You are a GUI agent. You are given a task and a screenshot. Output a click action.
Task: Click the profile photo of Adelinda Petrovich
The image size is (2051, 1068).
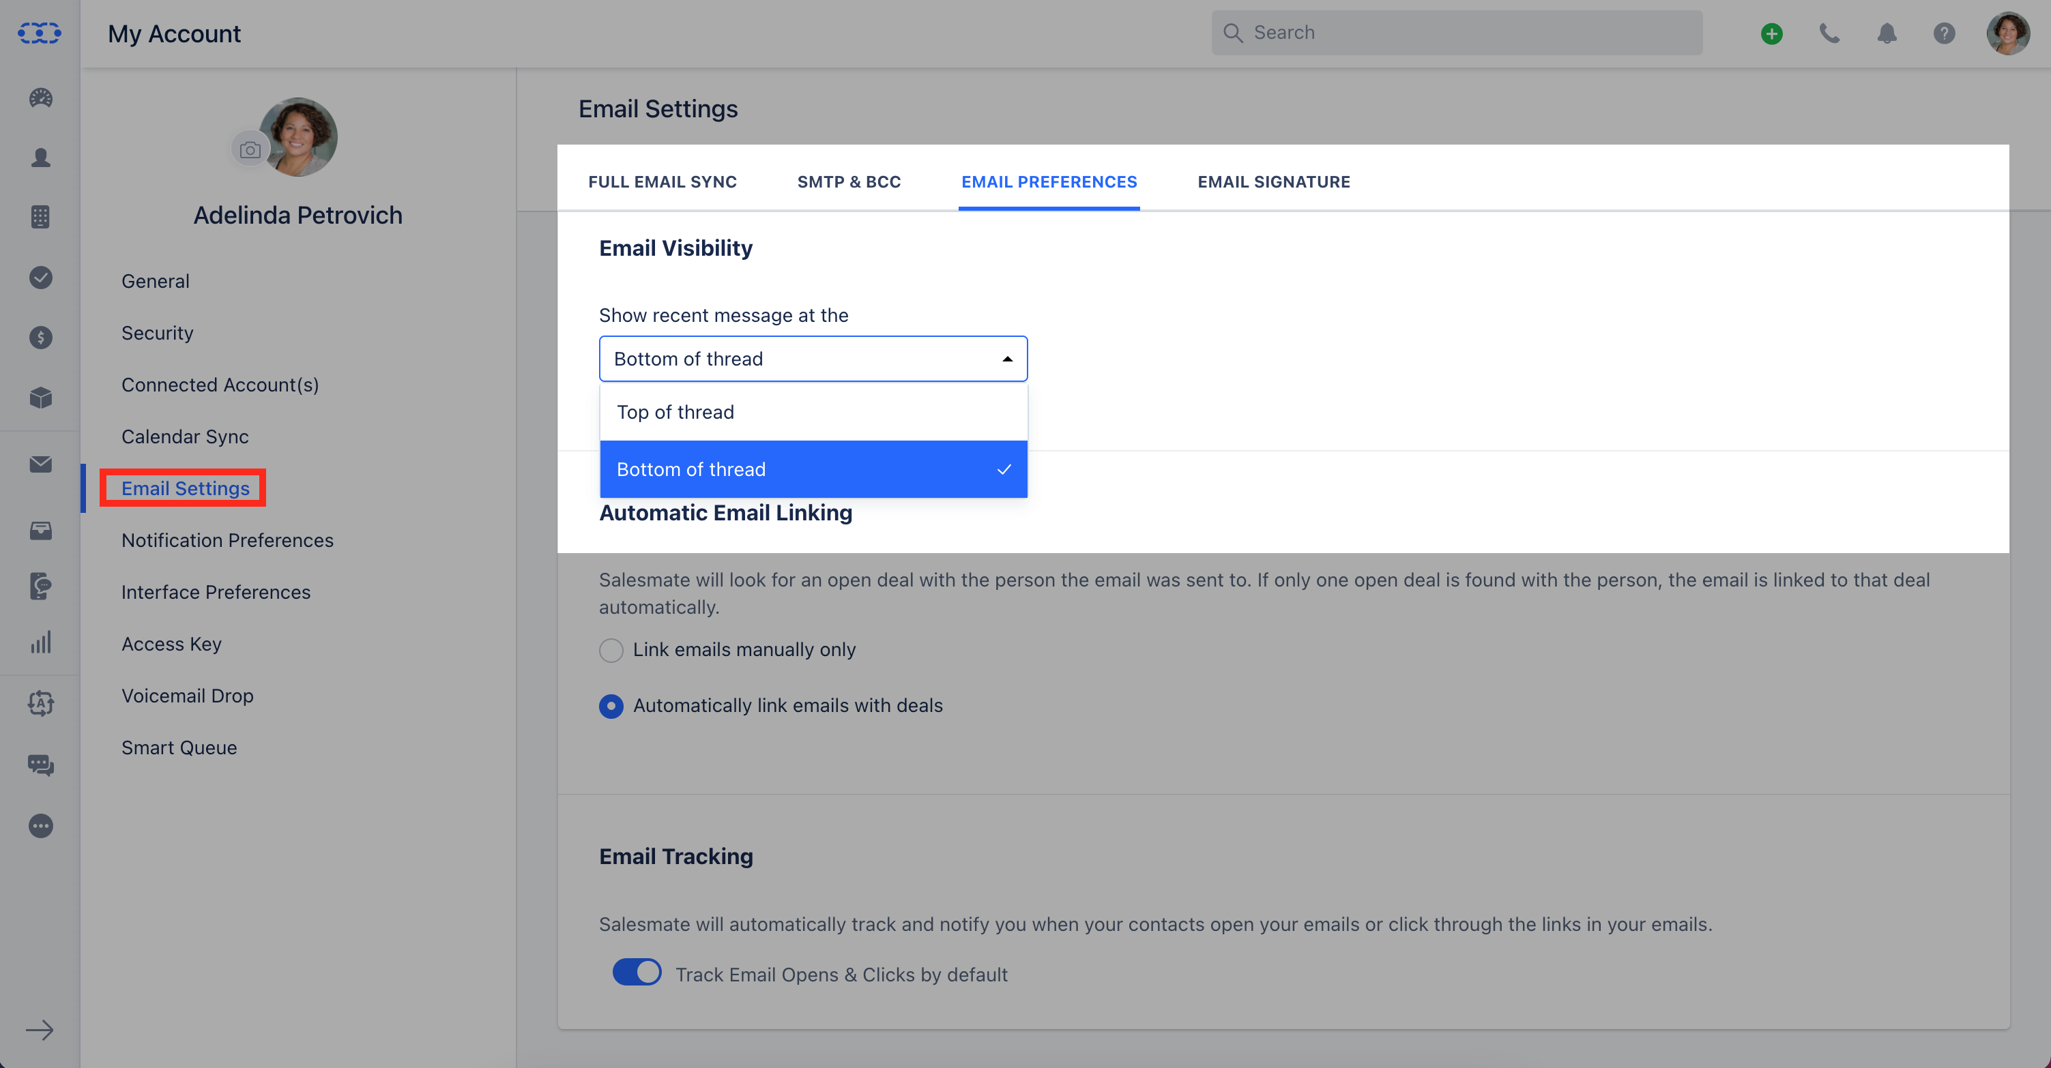point(299,137)
